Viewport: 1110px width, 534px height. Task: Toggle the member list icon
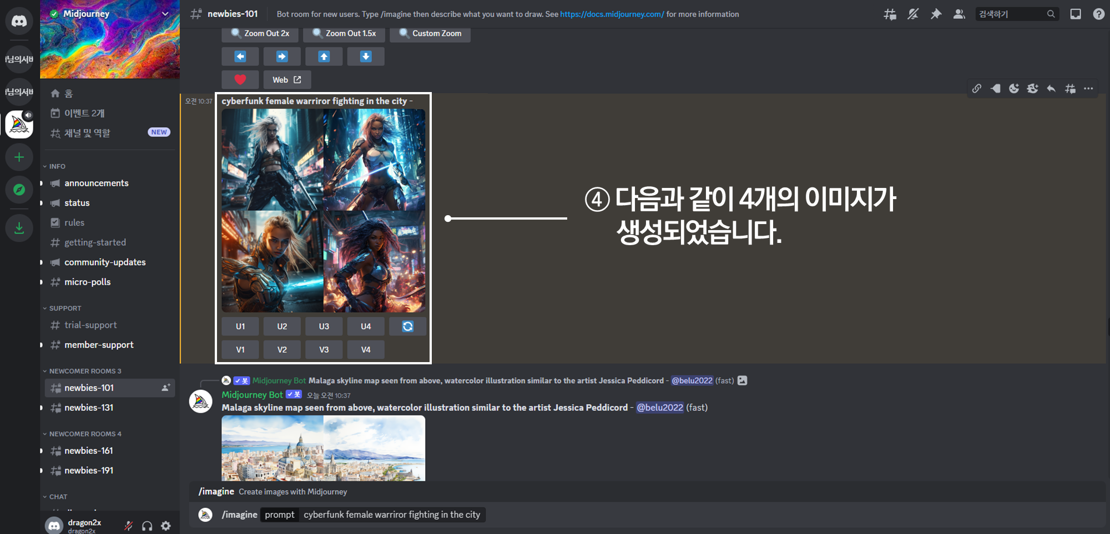(959, 14)
